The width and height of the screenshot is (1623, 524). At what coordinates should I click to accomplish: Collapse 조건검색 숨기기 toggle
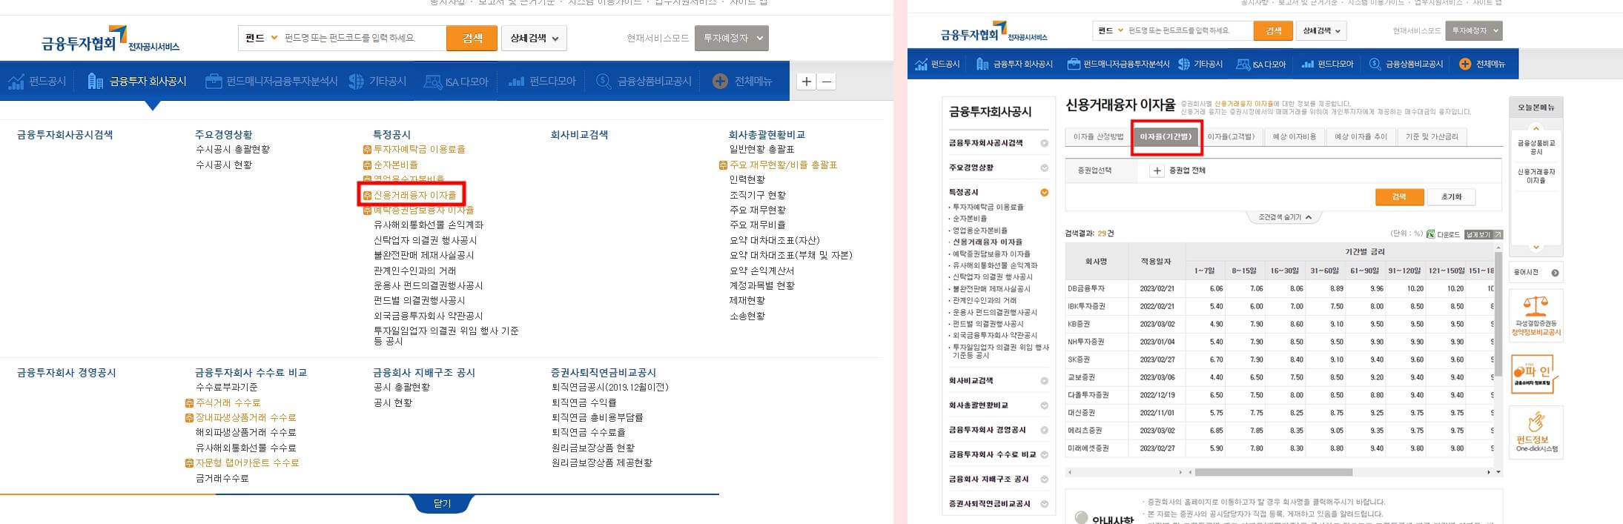coord(1284,218)
